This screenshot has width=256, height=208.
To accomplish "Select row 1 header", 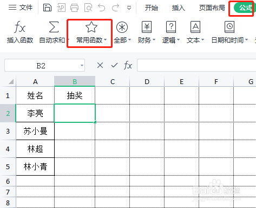I will (x=8, y=95).
